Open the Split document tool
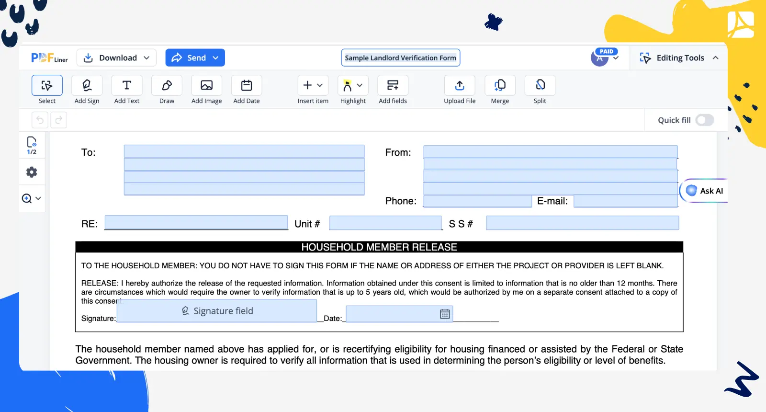The height and width of the screenshot is (412, 766). tap(540, 85)
